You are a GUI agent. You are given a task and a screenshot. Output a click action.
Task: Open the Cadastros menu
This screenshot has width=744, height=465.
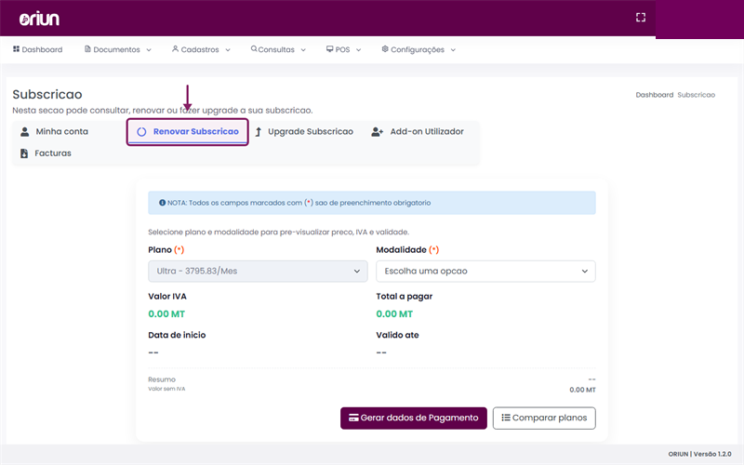tap(201, 49)
